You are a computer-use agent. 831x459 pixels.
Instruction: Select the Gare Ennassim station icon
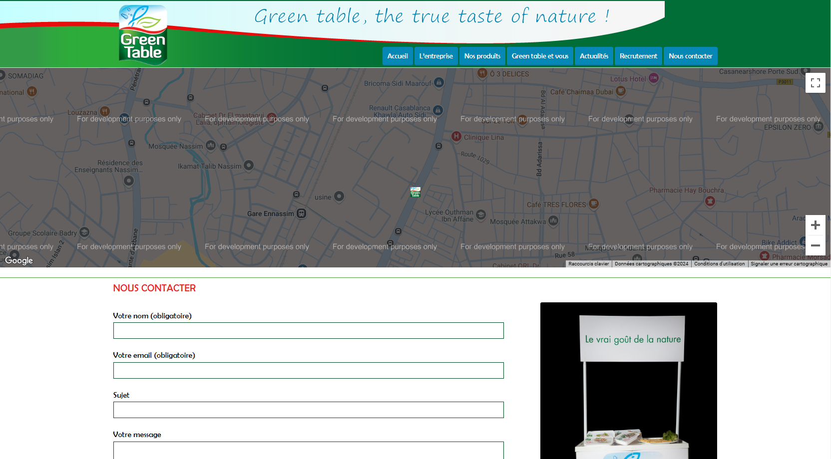(x=301, y=214)
